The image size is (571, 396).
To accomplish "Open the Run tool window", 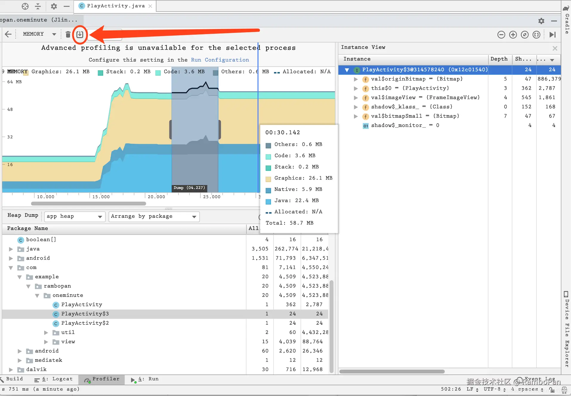I will [145, 379].
